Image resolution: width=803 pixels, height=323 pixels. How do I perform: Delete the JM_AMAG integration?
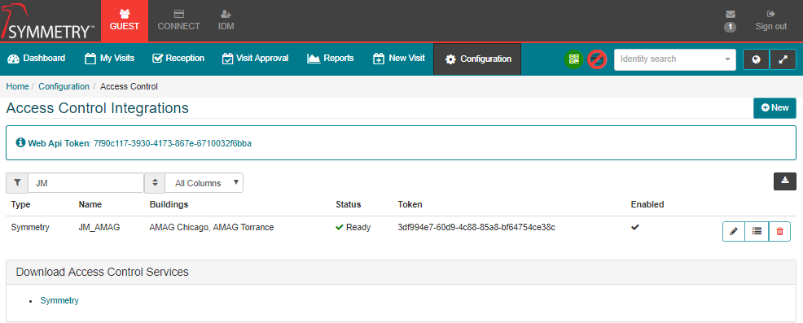779,231
